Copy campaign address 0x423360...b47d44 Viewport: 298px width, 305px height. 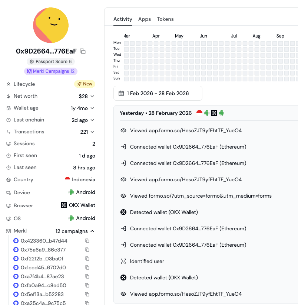pyautogui.click(x=87, y=241)
